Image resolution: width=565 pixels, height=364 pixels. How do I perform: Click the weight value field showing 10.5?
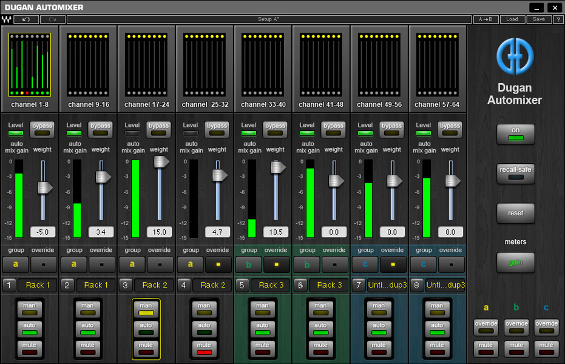pyautogui.click(x=276, y=232)
